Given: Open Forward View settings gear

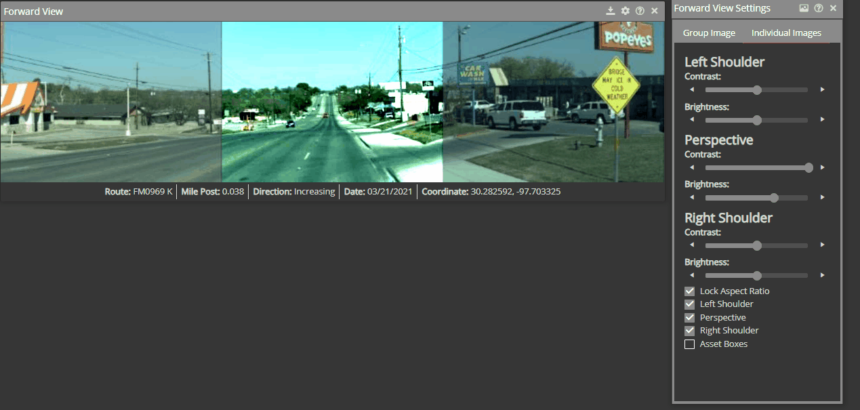Looking at the screenshot, I should pos(626,11).
